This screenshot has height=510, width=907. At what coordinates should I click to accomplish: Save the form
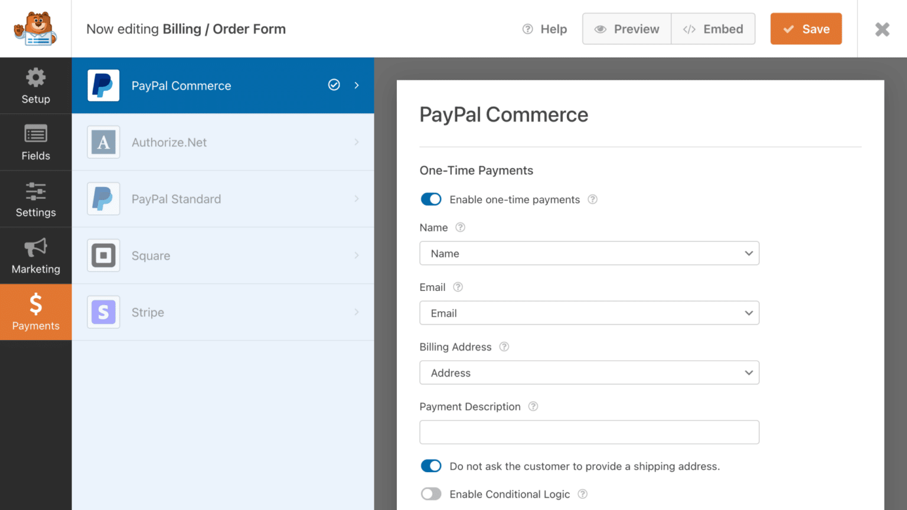coord(806,28)
